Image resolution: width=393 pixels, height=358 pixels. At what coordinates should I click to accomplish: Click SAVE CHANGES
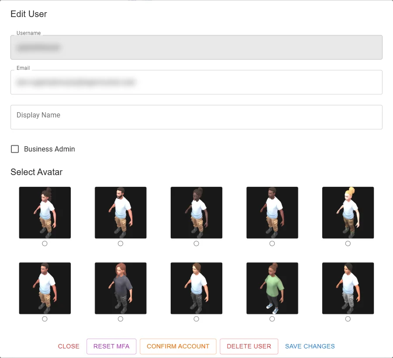click(310, 346)
